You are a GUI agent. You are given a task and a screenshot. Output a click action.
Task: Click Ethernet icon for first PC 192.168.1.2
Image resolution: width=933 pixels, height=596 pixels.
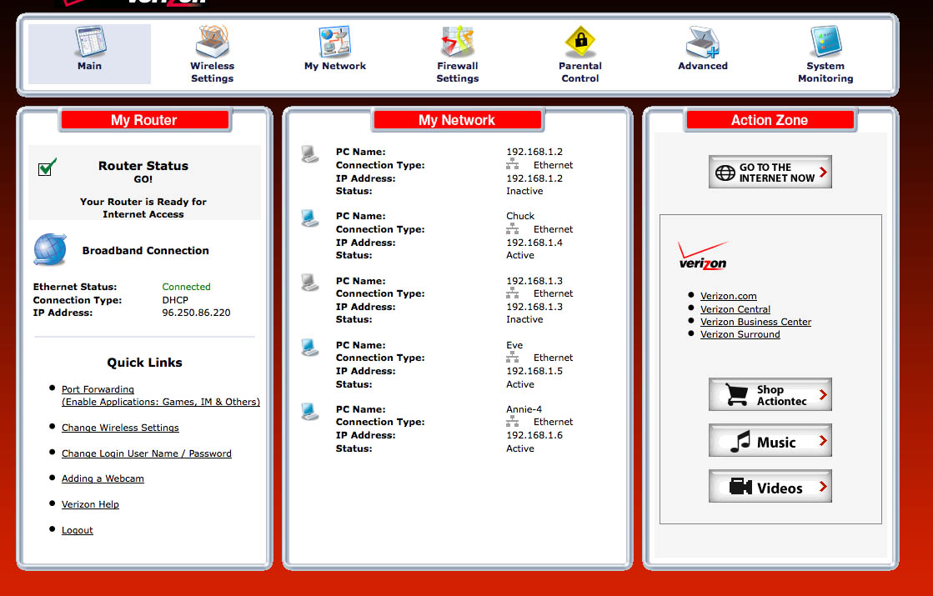click(512, 165)
